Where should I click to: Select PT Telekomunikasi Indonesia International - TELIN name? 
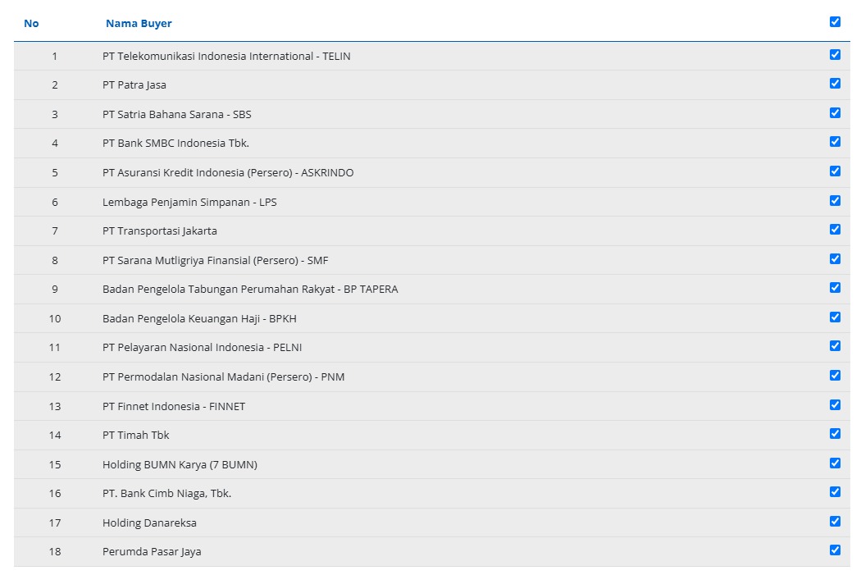(226, 56)
